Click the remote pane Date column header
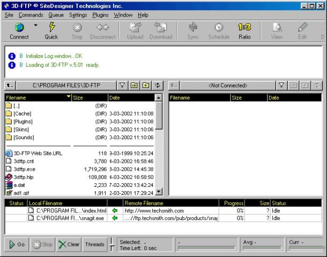This screenshot has width=327, height=257. pos(294,97)
